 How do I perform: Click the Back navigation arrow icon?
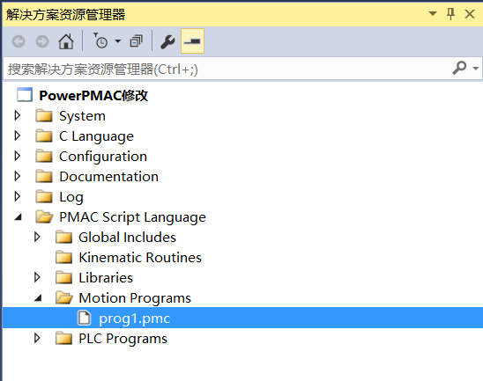(x=19, y=41)
